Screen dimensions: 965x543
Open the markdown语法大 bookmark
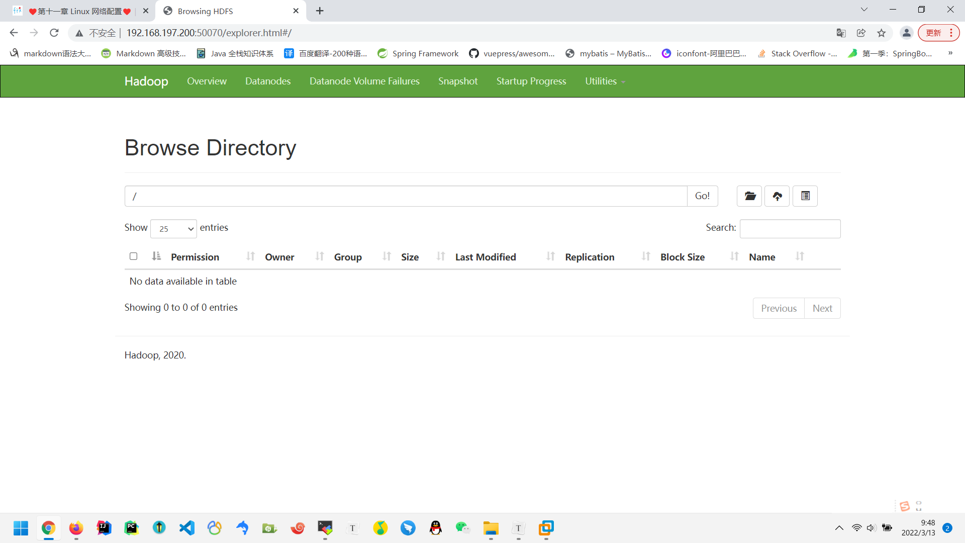[x=50, y=53]
